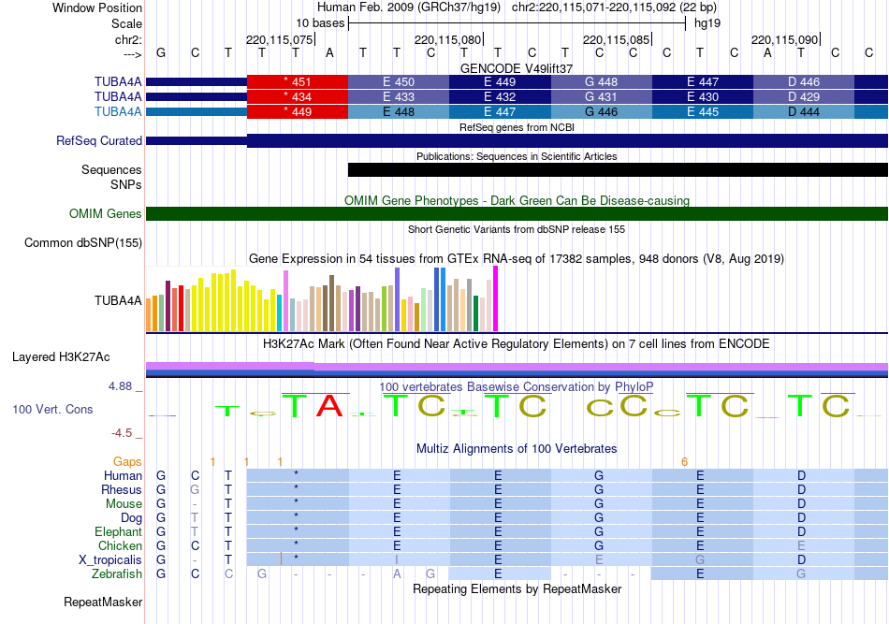This screenshot has width=889, height=624.
Task: Click the codon box labeled D 446
Action: pos(804,81)
